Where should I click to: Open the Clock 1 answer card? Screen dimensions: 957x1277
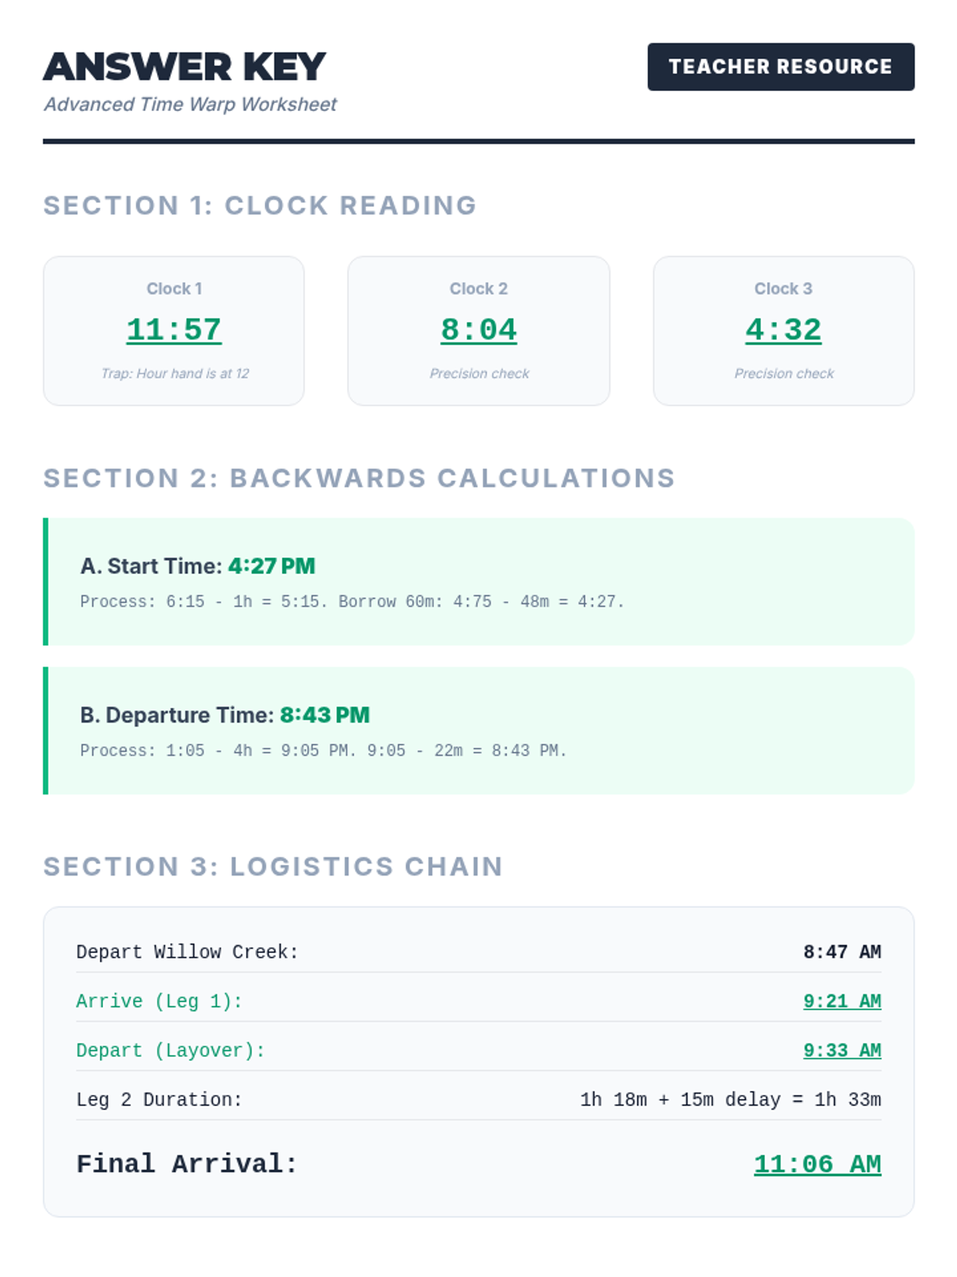click(x=174, y=331)
